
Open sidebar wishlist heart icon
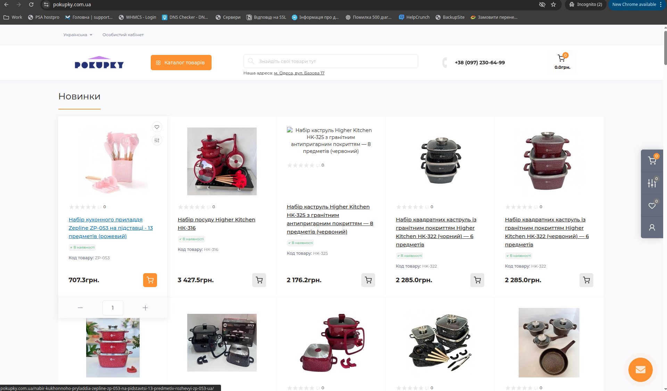tap(652, 206)
